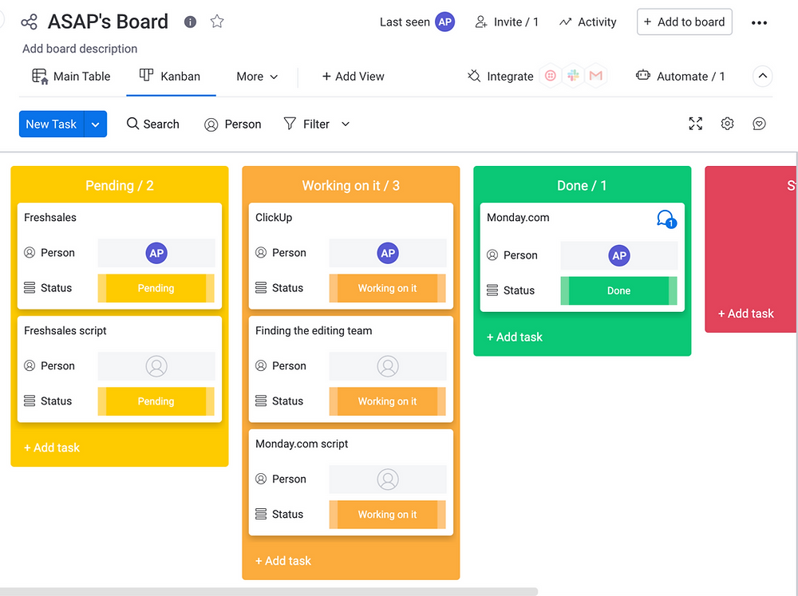Add task in Working on it column
The image size is (798, 596).
click(x=283, y=561)
